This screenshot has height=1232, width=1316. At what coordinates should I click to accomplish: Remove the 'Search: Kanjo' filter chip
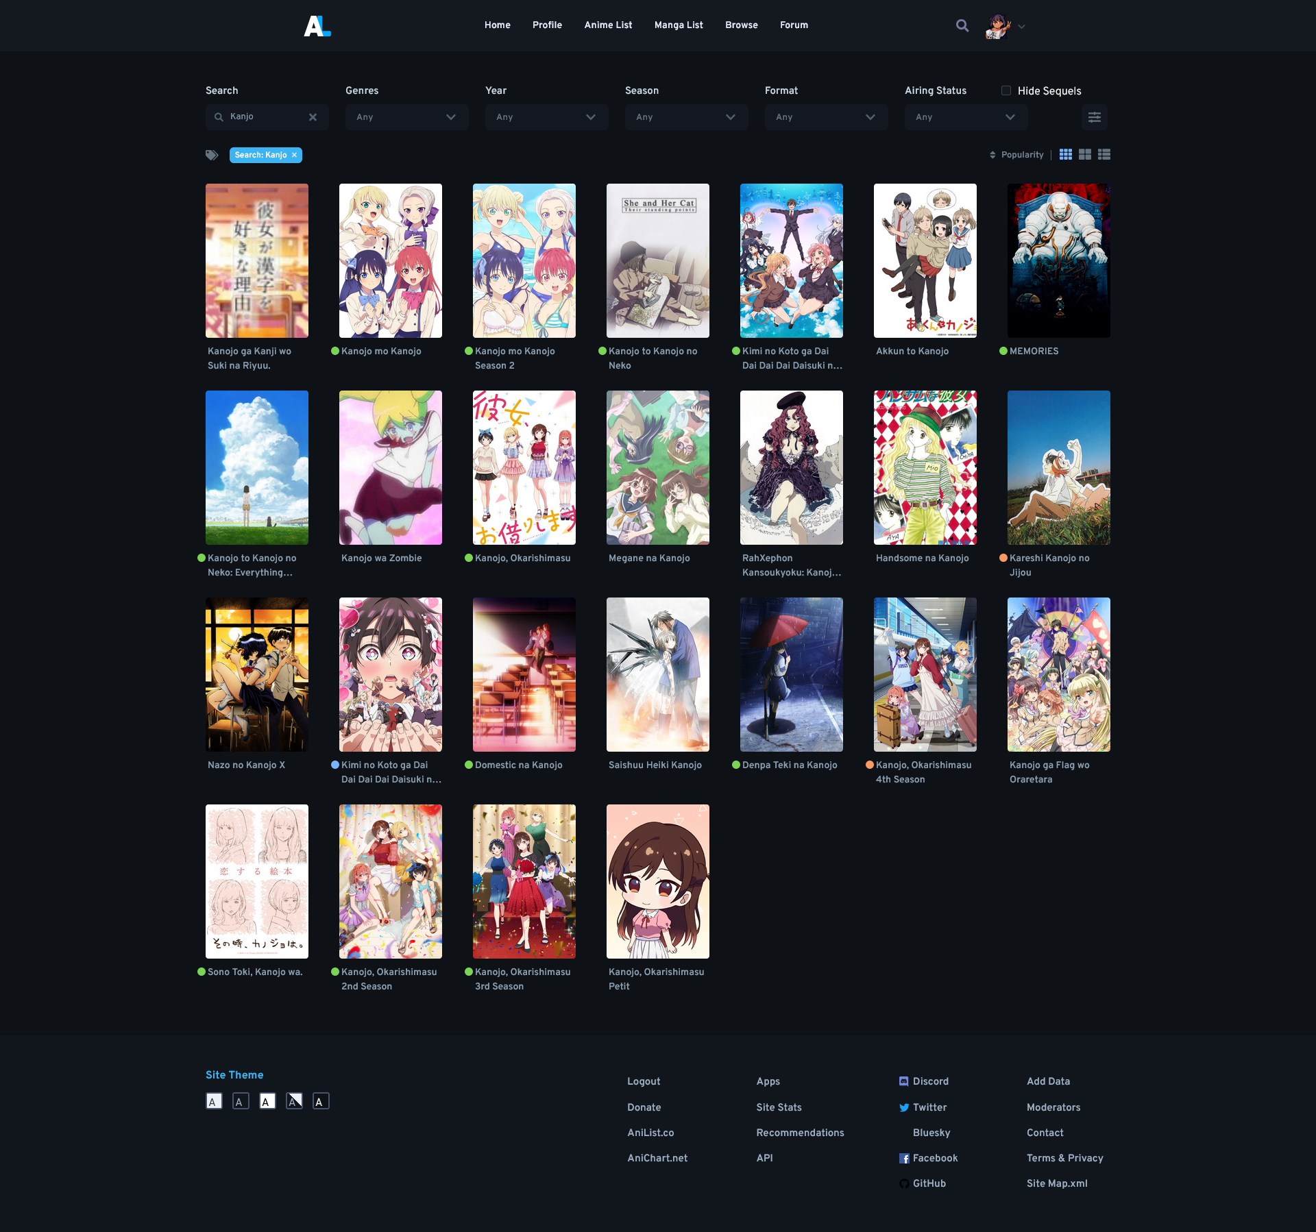(295, 155)
